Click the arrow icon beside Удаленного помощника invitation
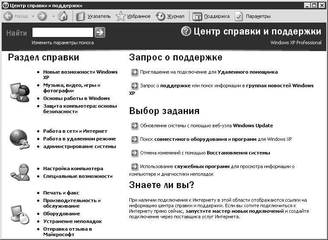328x240 pixels. [x=135, y=72]
